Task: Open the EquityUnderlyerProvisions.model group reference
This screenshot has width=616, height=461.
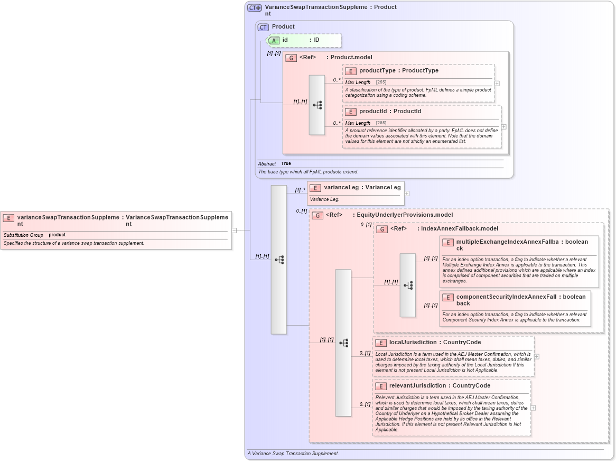Action: click(x=405, y=215)
